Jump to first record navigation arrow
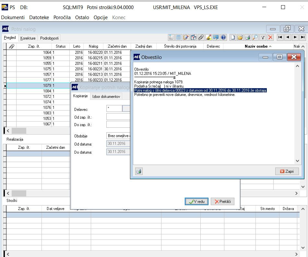Image resolution: width=308 pixels, height=257 pixels. pos(280,37)
